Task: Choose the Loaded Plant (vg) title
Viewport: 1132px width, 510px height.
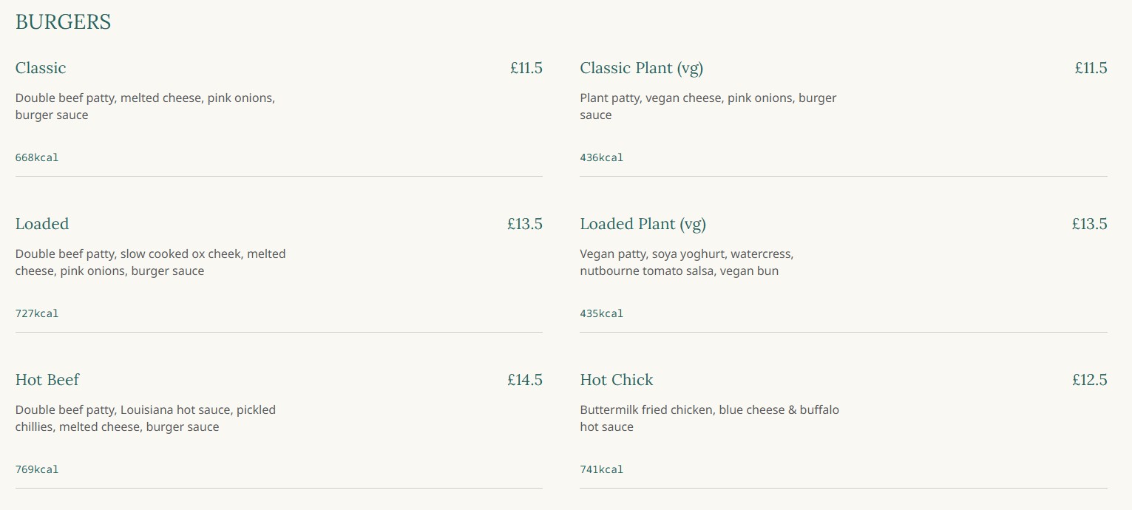Action: pyautogui.click(x=643, y=224)
